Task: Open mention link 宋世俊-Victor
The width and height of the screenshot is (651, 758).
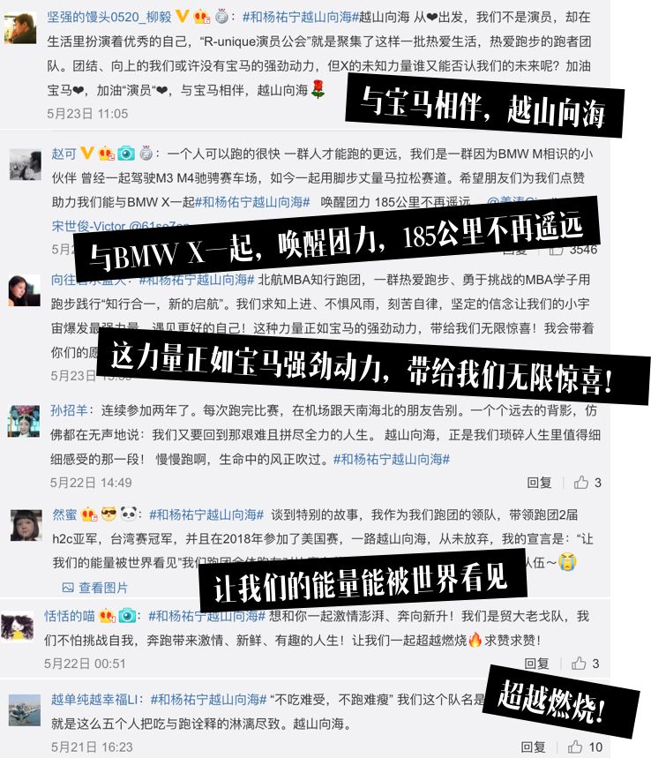Action: [88, 226]
